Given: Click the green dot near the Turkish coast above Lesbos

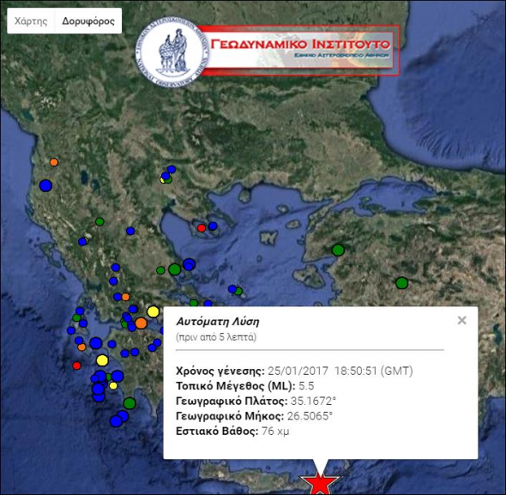Looking at the screenshot, I should [338, 250].
